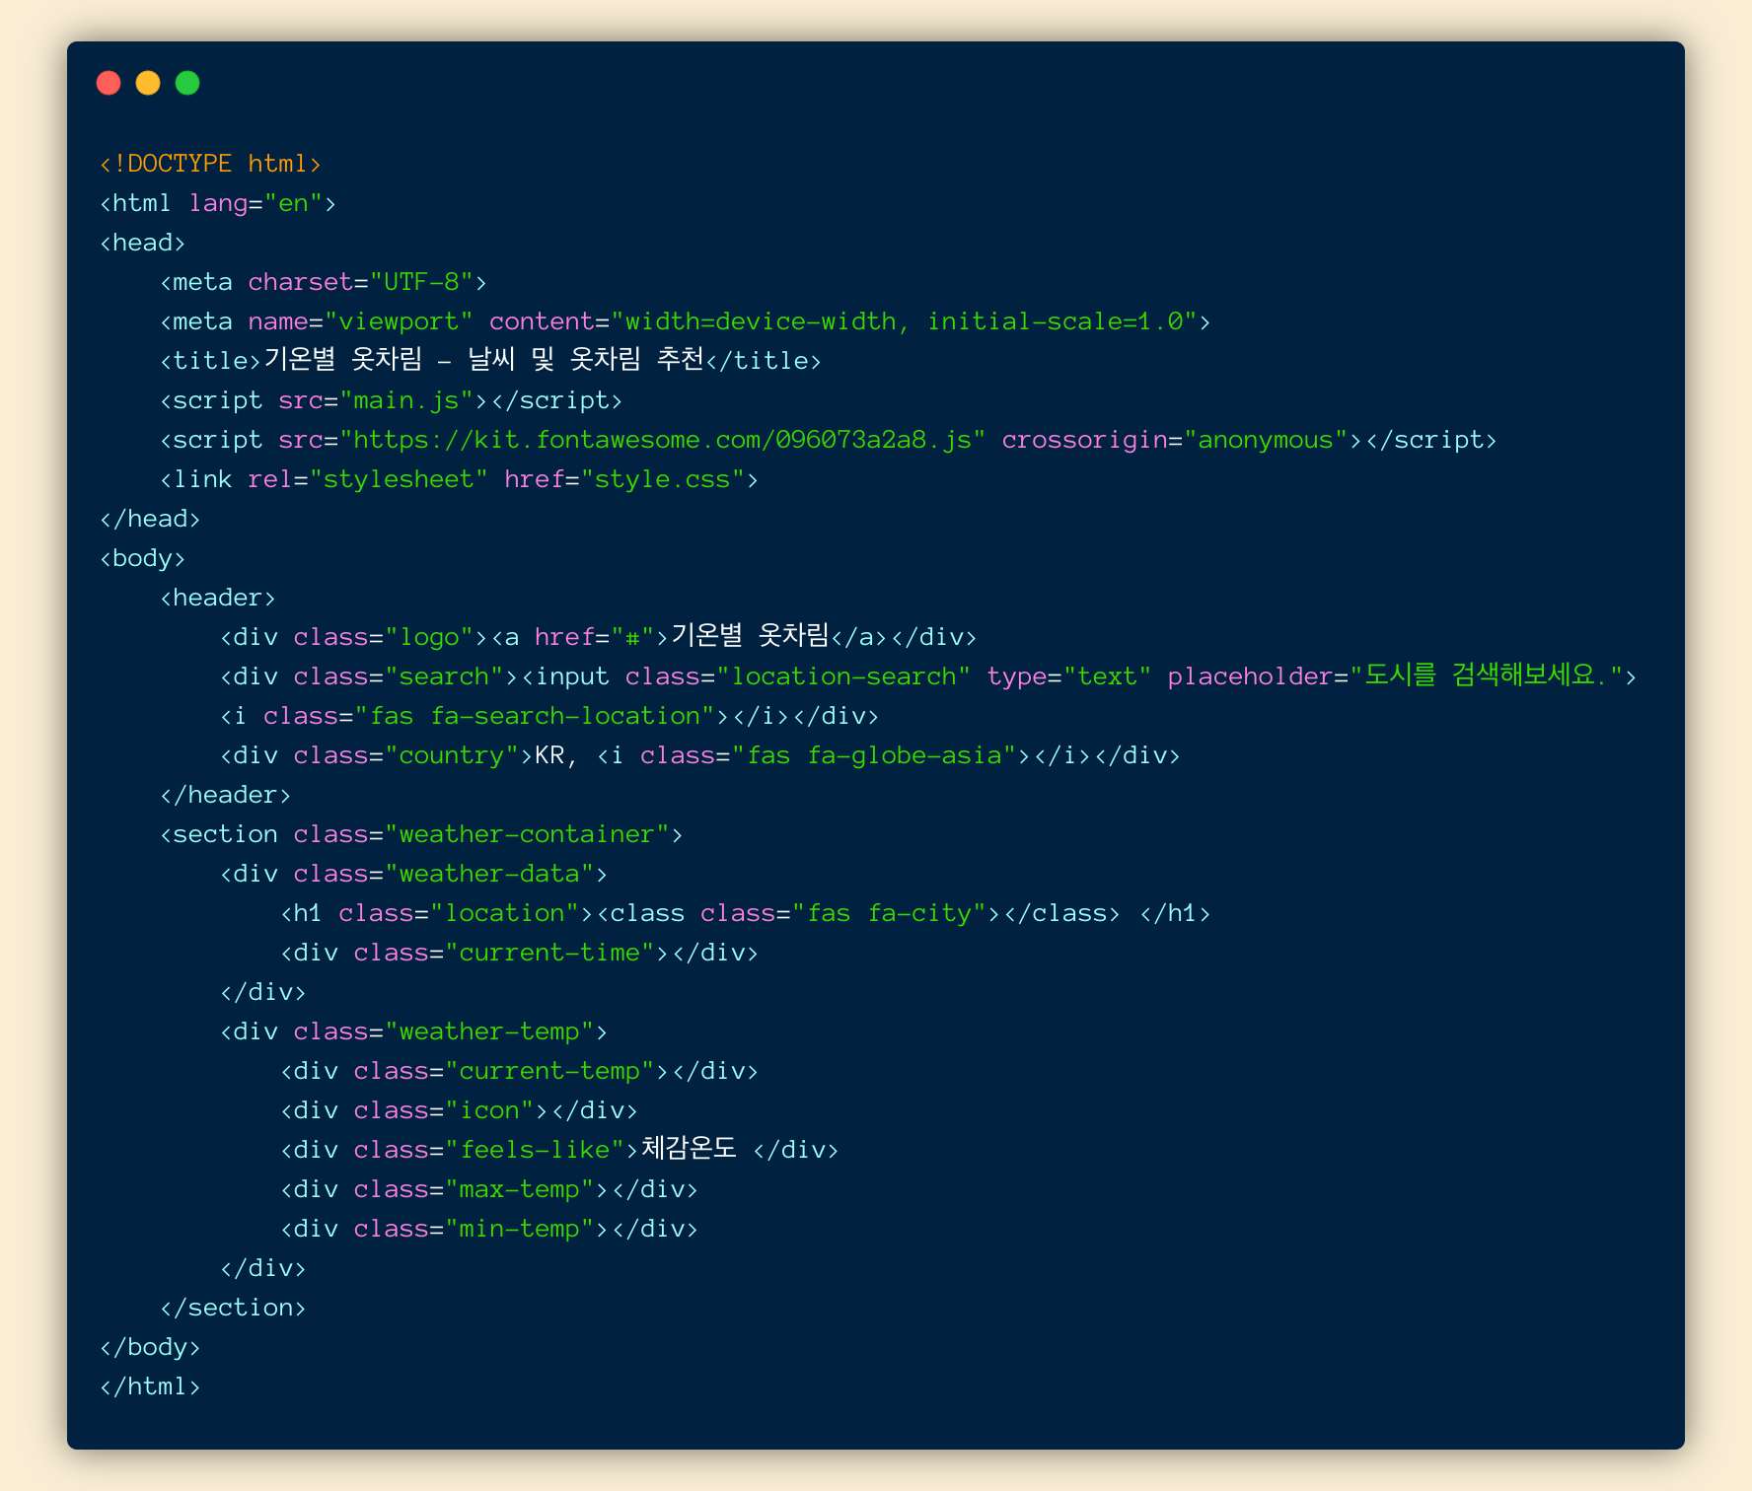Click the opening <body> tag
Screen dimensions: 1752x1491
click(143, 558)
